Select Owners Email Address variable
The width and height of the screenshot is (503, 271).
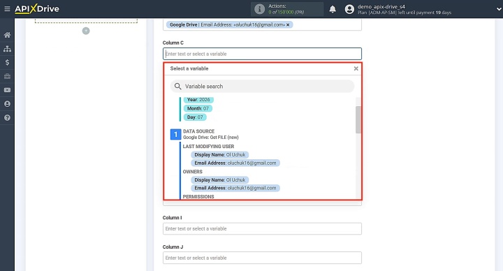pos(235,188)
